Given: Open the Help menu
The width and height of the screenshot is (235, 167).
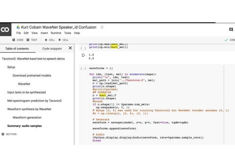Looking at the screenshot, I should (77, 33).
